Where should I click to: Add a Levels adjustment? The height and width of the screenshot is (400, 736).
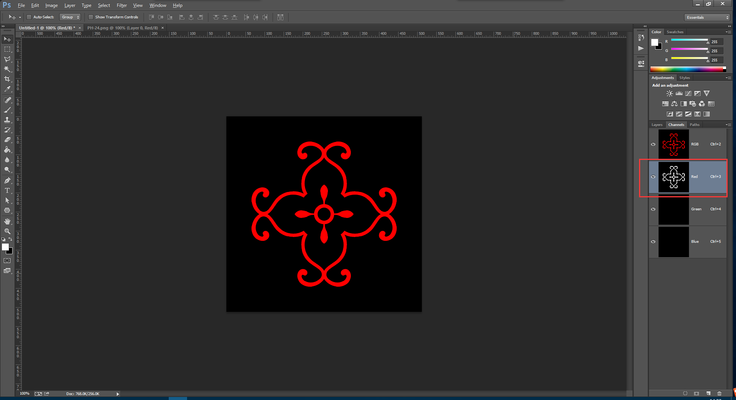click(679, 94)
